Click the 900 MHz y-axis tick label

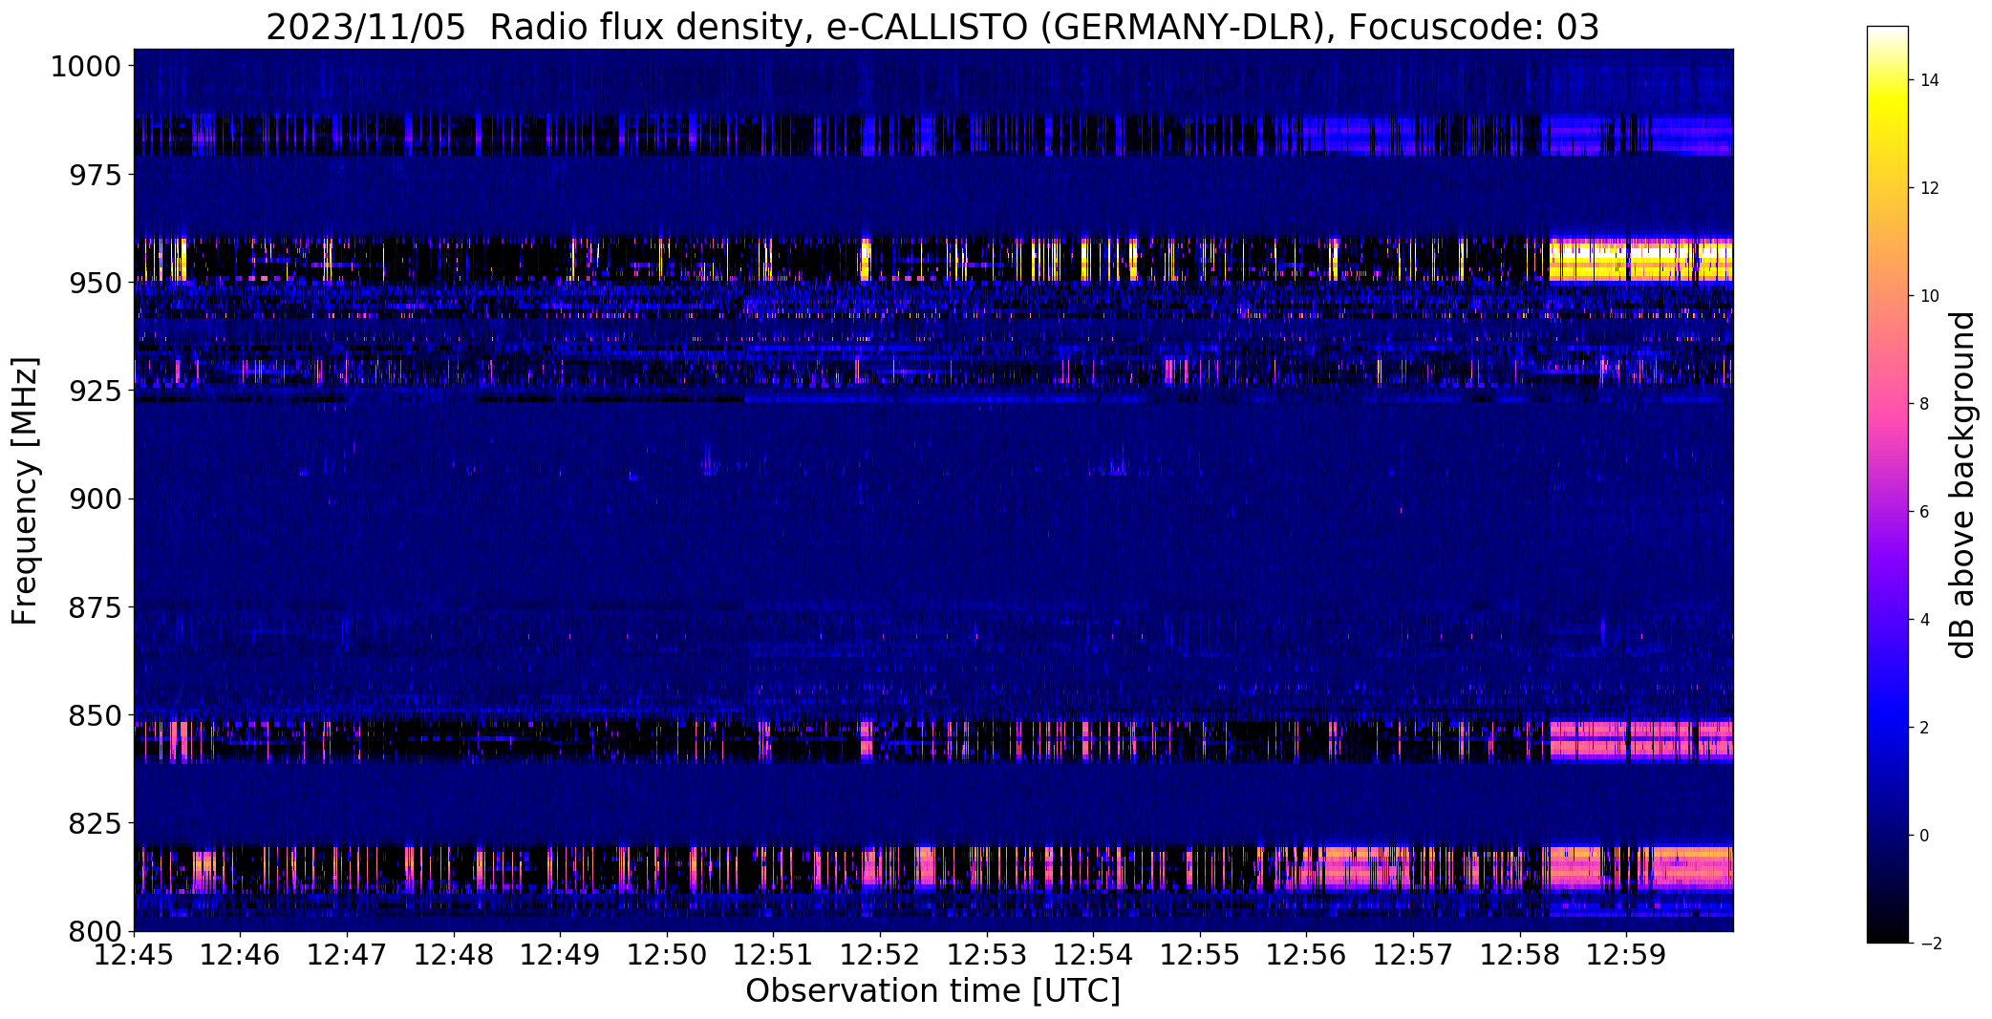tap(96, 499)
